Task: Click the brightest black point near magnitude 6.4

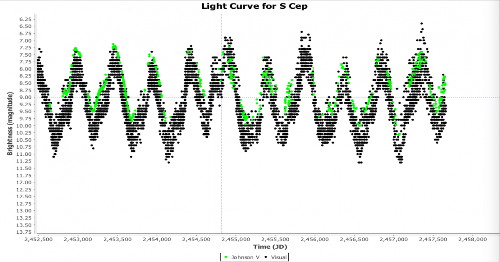Action: pos(422,24)
